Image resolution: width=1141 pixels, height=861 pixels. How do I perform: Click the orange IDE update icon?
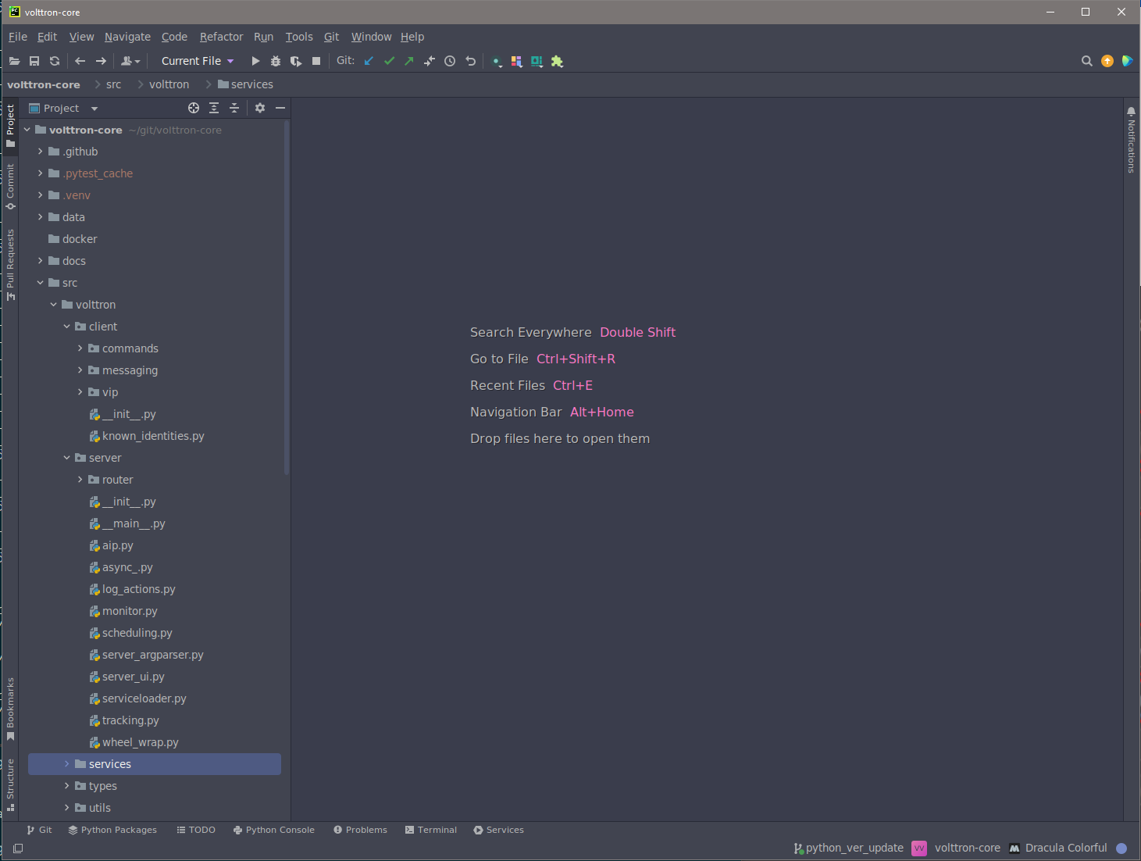pos(1107,61)
